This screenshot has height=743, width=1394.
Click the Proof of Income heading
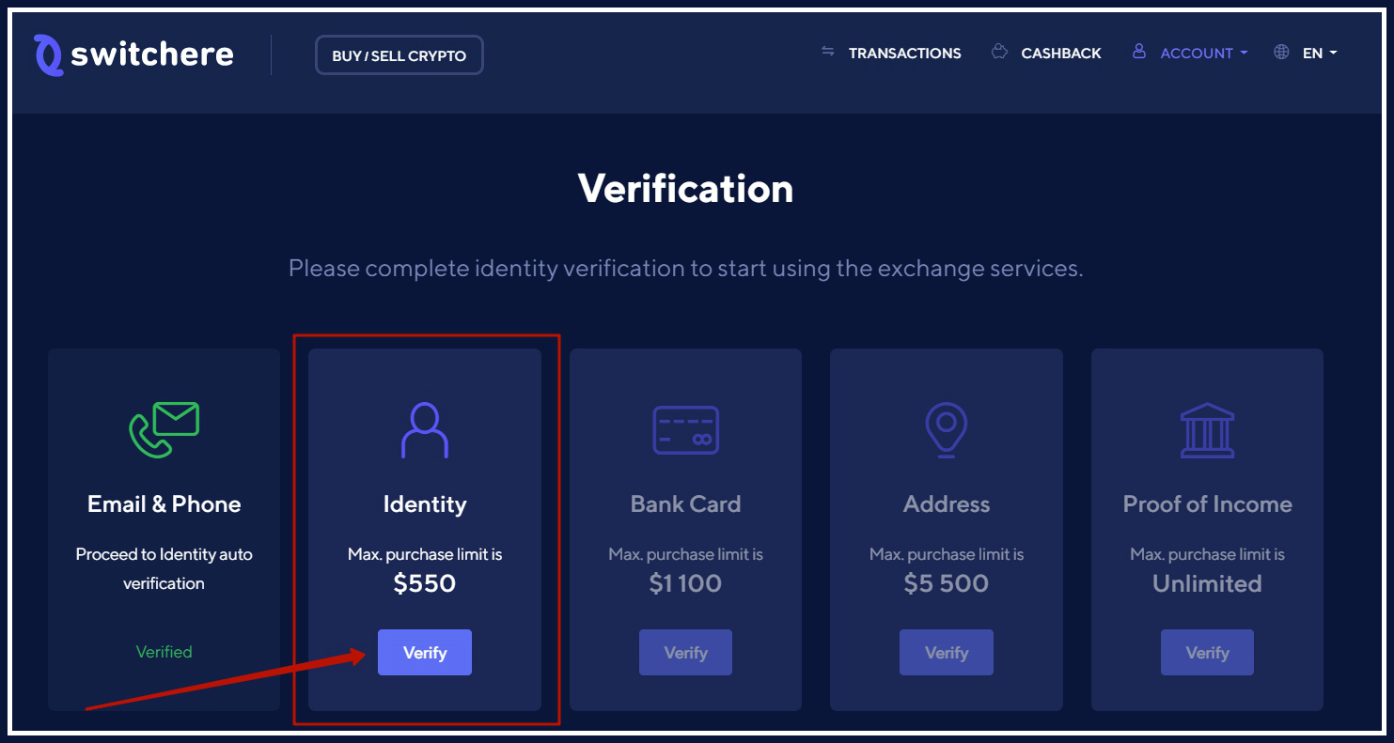pos(1207,504)
